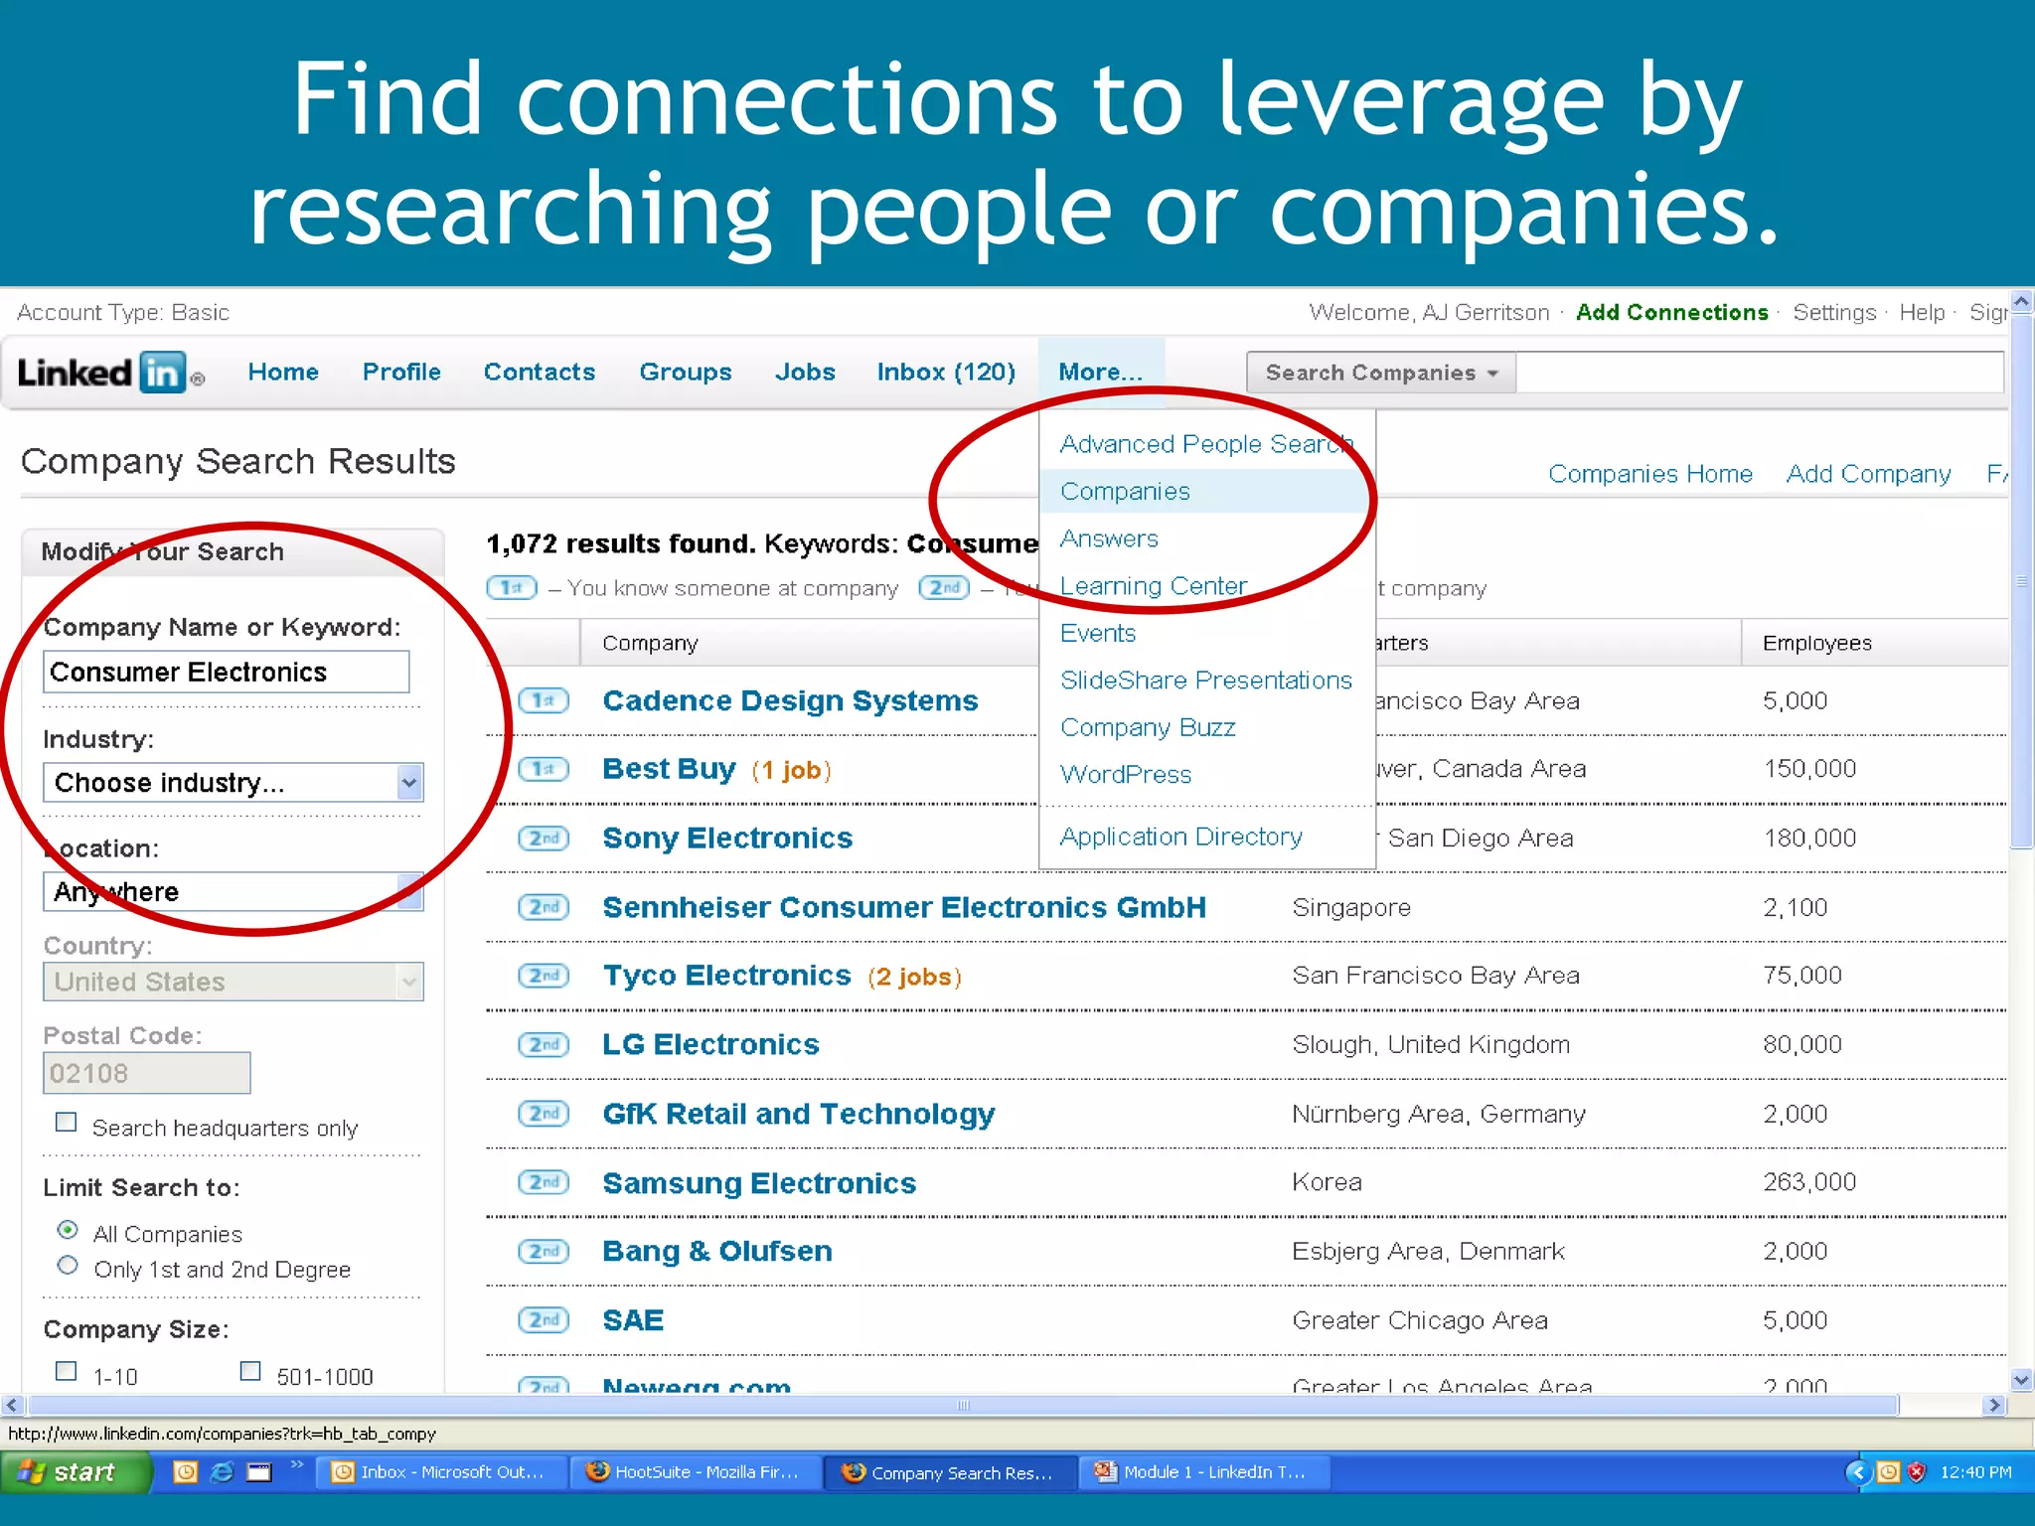Open Location Anywhere dropdown
The width and height of the screenshot is (2035, 1526).
pos(234,891)
